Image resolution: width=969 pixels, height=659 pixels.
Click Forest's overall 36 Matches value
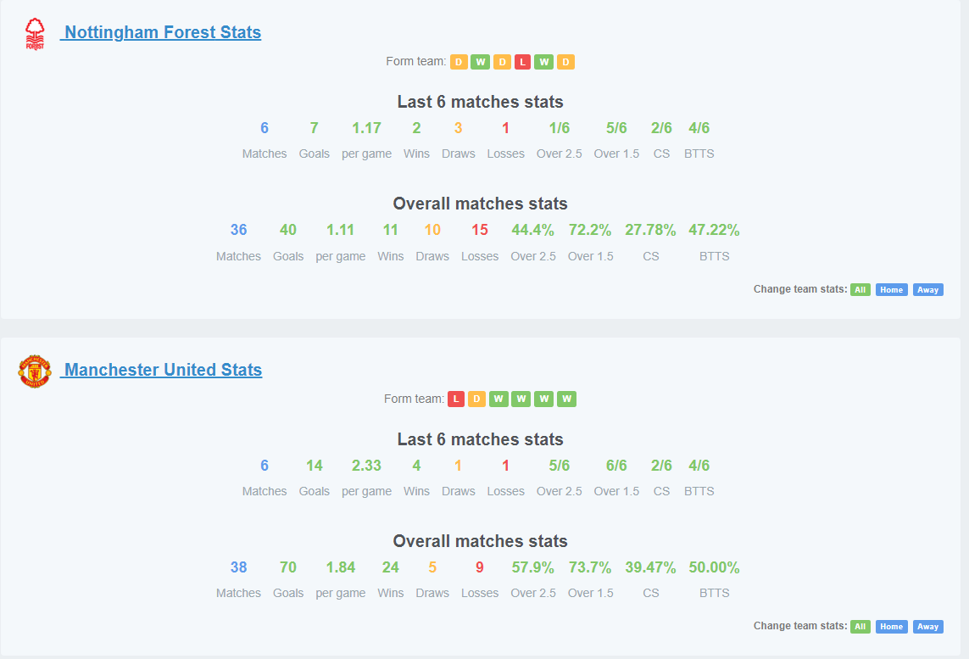pos(238,230)
